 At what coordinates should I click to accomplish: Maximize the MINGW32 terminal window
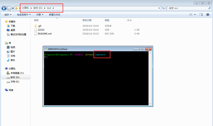142,49
